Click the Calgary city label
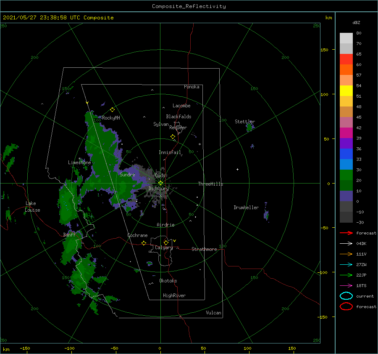 click(164, 248)
